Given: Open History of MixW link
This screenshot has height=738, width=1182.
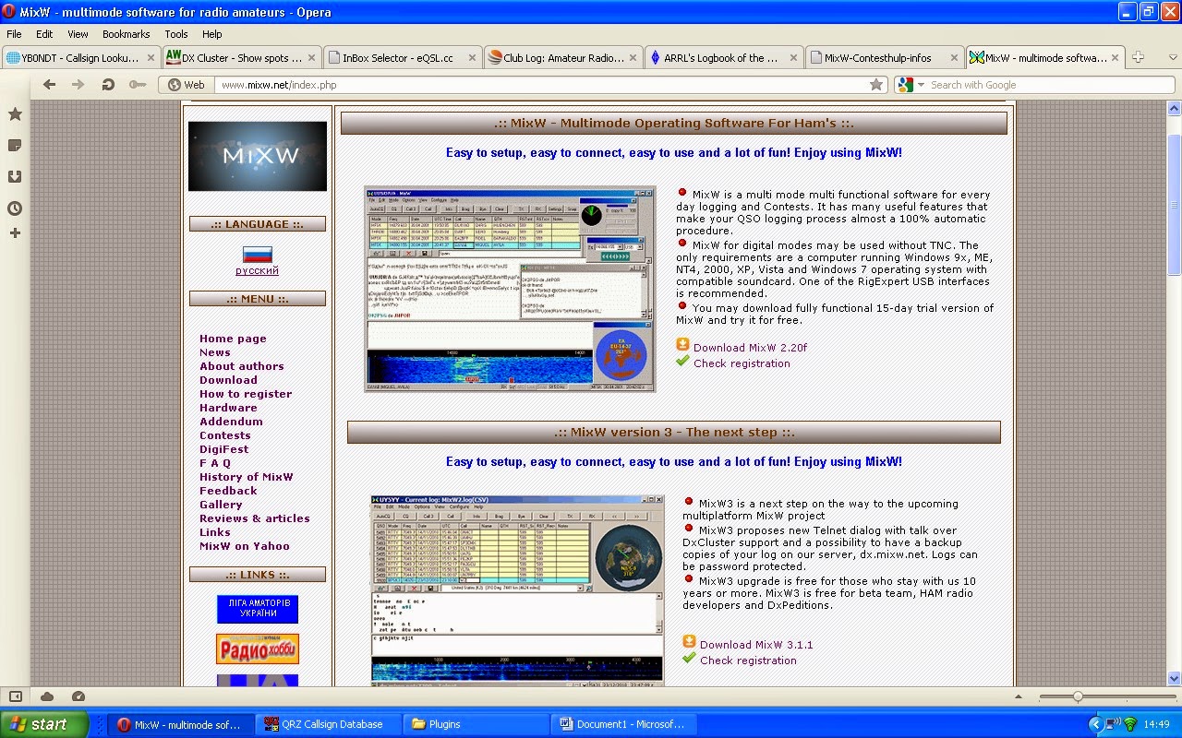Looking at the screenshot, I should coord(247,477).
